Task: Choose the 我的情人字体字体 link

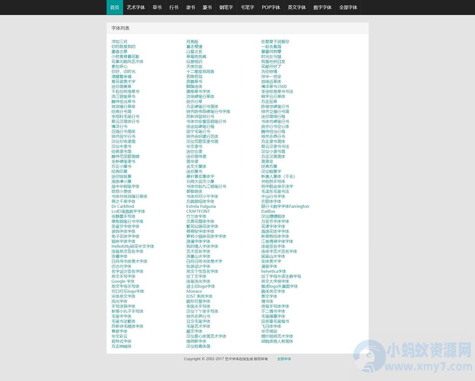Action: 202,247
